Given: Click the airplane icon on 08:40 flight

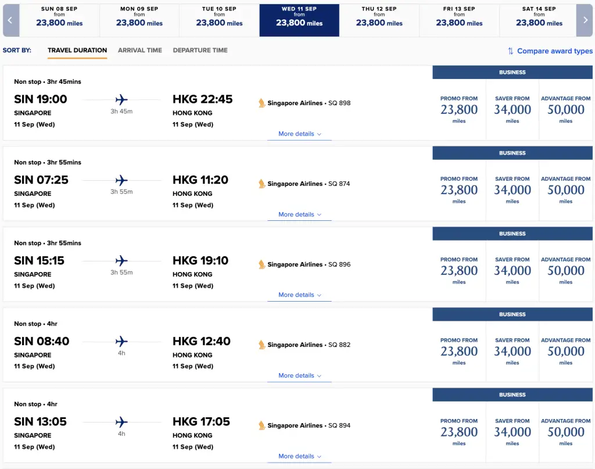Looking at the screenshot, I should [121, 342].
